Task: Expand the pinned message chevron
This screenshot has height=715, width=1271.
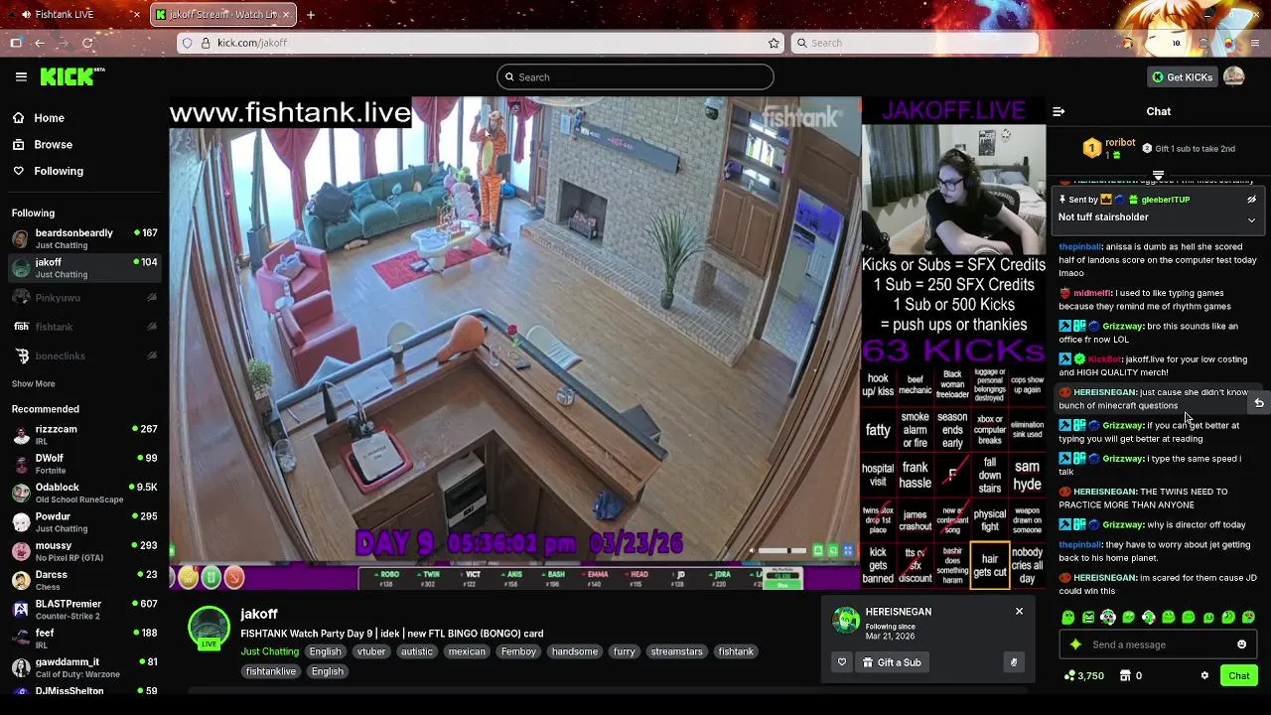Action: (1251, 220)
